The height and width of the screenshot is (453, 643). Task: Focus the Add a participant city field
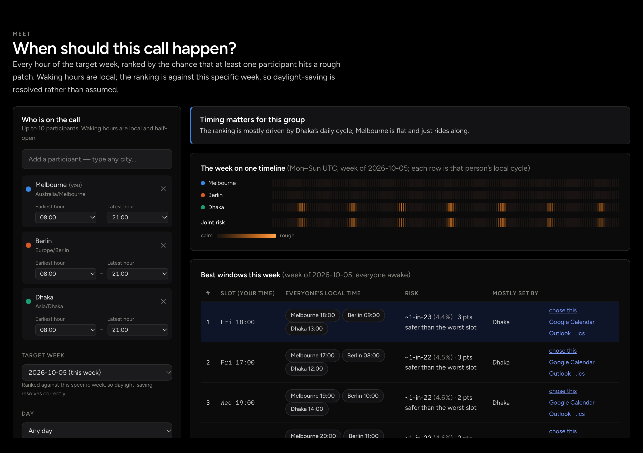click(x=97, y=159)
